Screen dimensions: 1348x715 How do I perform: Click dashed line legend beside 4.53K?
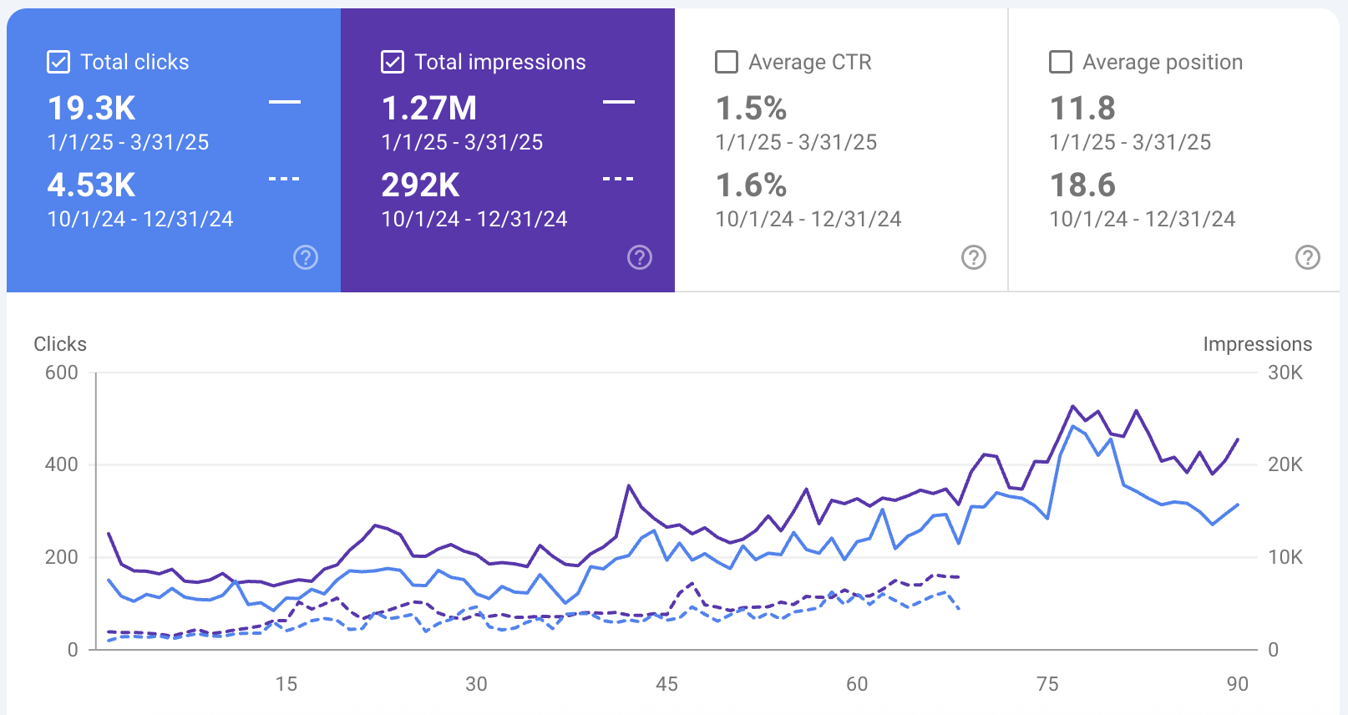pyautogui.click(x=284, y=179)
